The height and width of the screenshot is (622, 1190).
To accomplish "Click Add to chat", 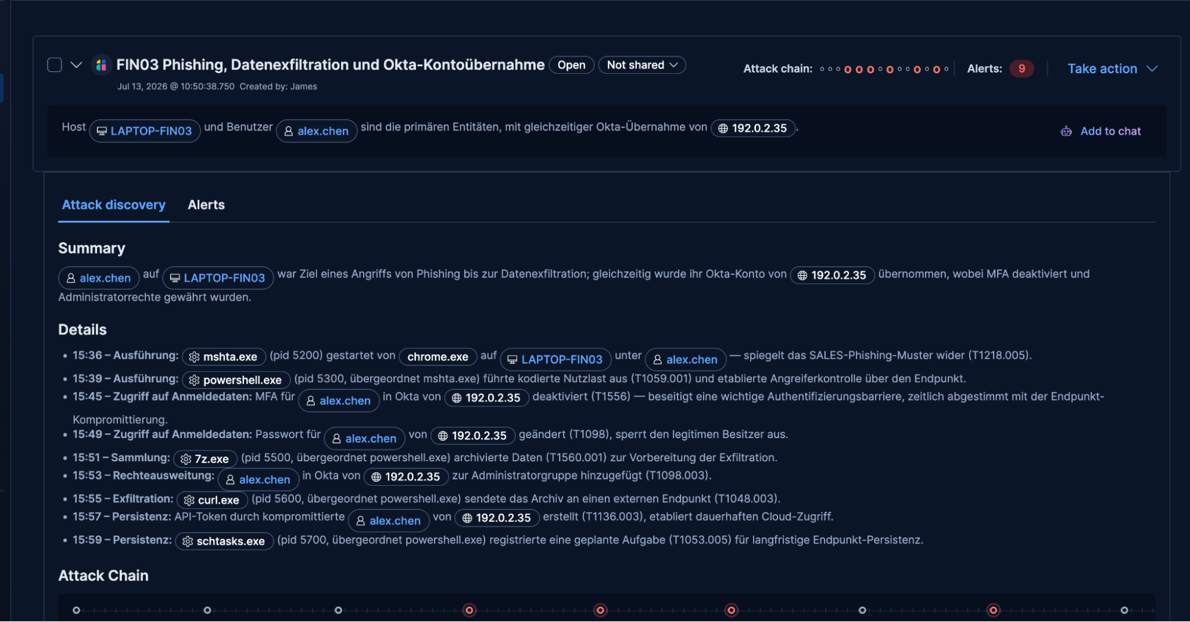I will 1101,131.
